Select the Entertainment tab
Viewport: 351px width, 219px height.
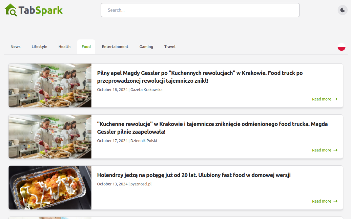tap(115, 47)
